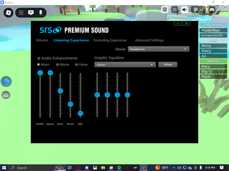Select the Movie radio button
Image resolution: width=229 pixels, height=171 pixels.
tap(57, 64)
